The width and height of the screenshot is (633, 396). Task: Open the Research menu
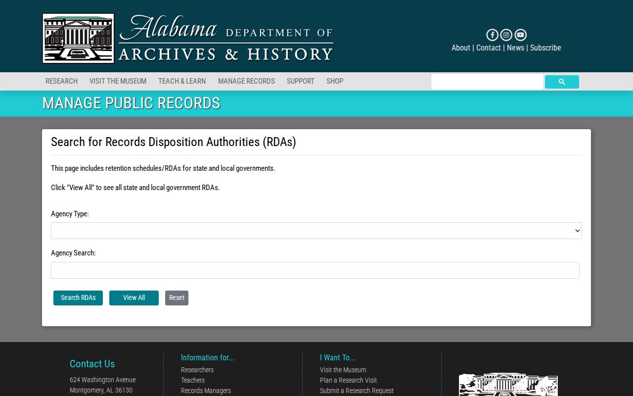click(x=61, y=81)
